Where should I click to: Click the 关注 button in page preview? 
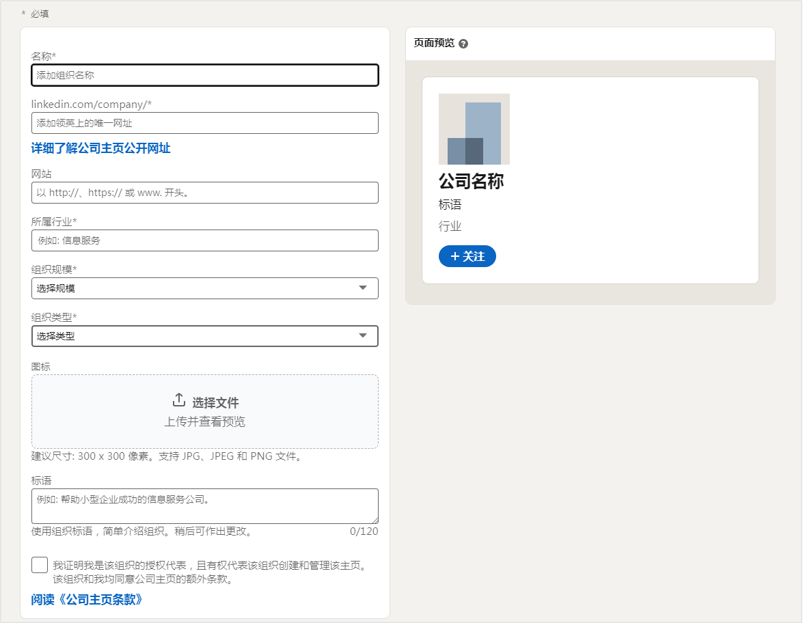coord(467,256)
